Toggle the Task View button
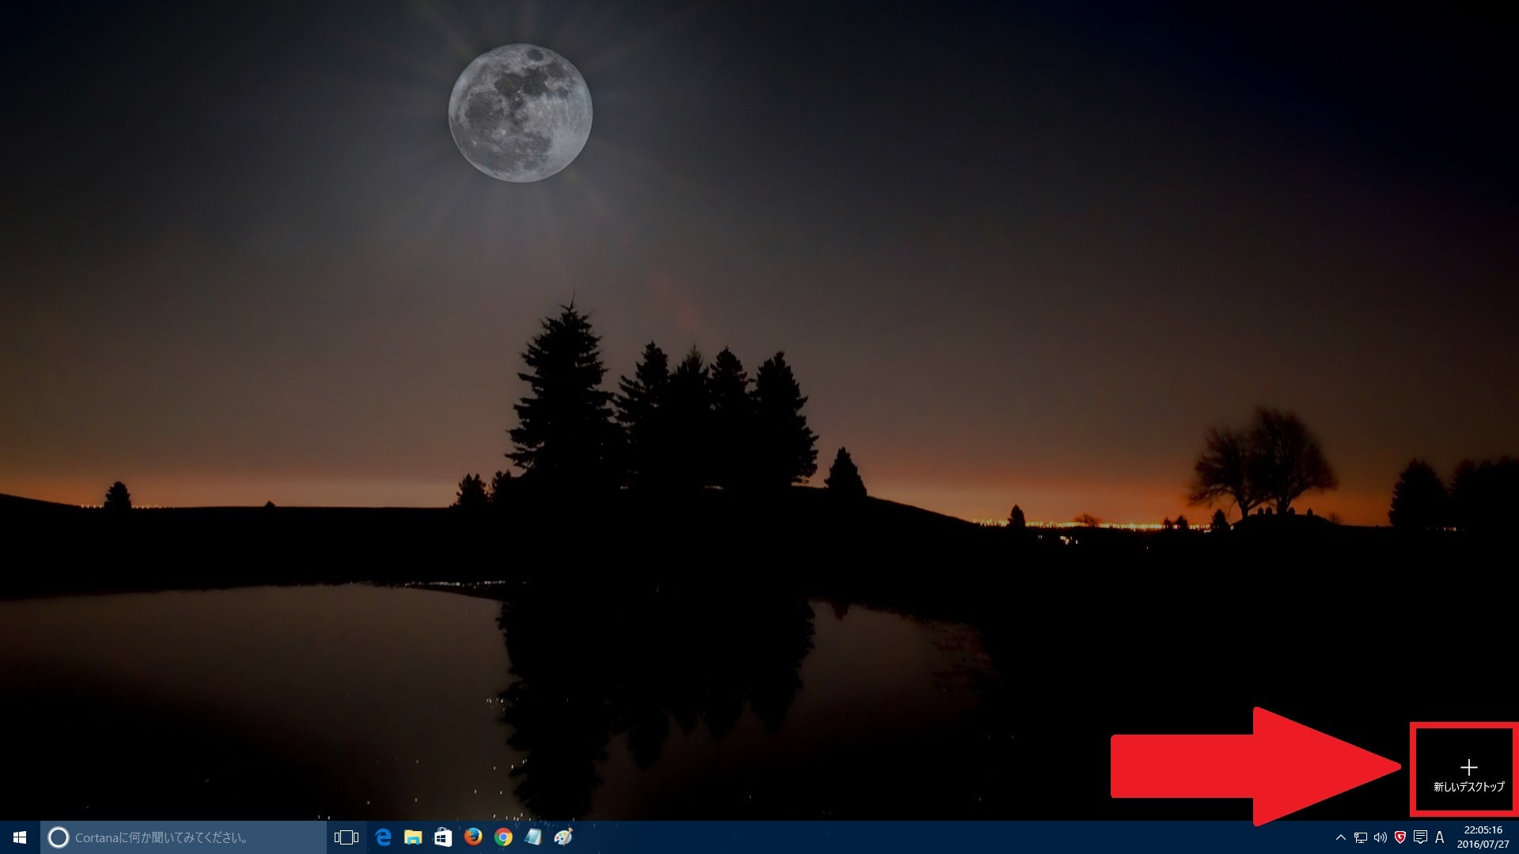The image size is (1519, 854). tap(347, 837)
